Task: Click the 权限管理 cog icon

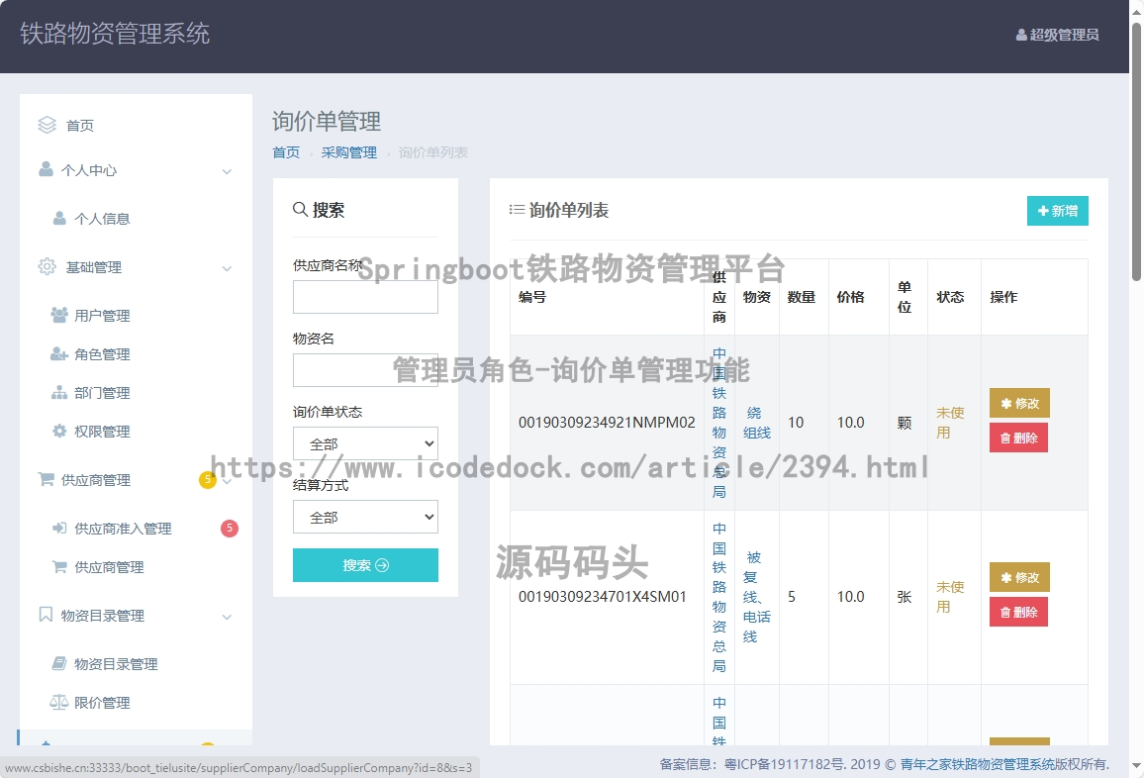Action: pyautogui.click(x=59, y=431)
